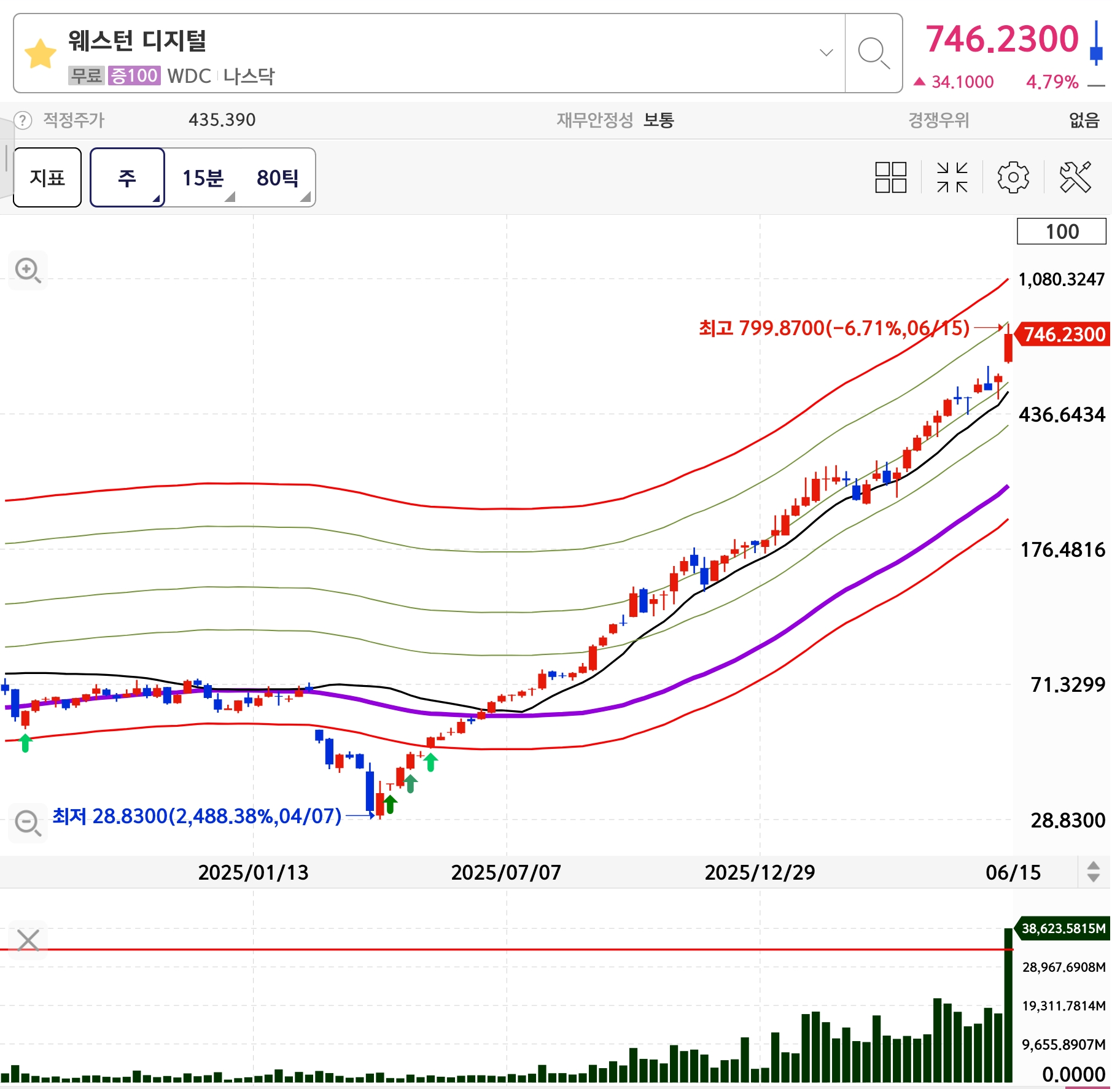The image size is (1112, 1089).
Task: Click the mini candle icon beside current price
Action: (x=1096, y=42)
